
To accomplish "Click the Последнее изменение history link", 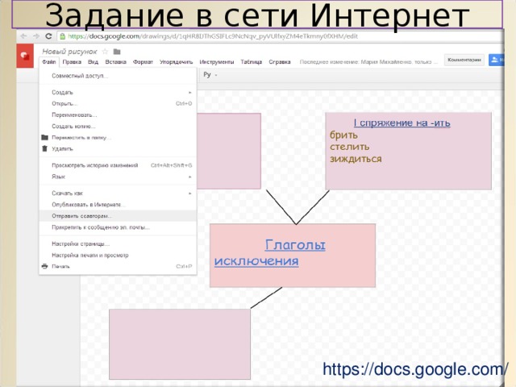I will pyautogui.click(x=368, y=62).
